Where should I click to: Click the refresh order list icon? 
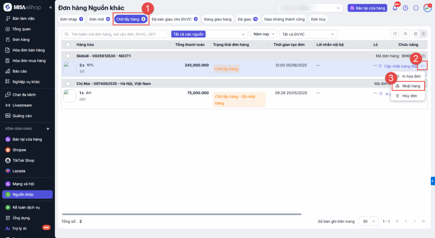click(x=395, y=34)
